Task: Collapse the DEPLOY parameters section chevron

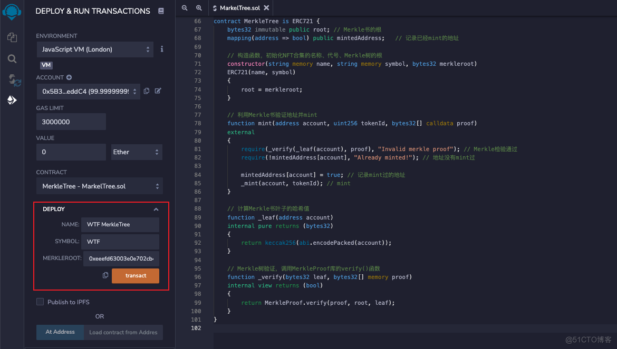Action: click(156, 210)
